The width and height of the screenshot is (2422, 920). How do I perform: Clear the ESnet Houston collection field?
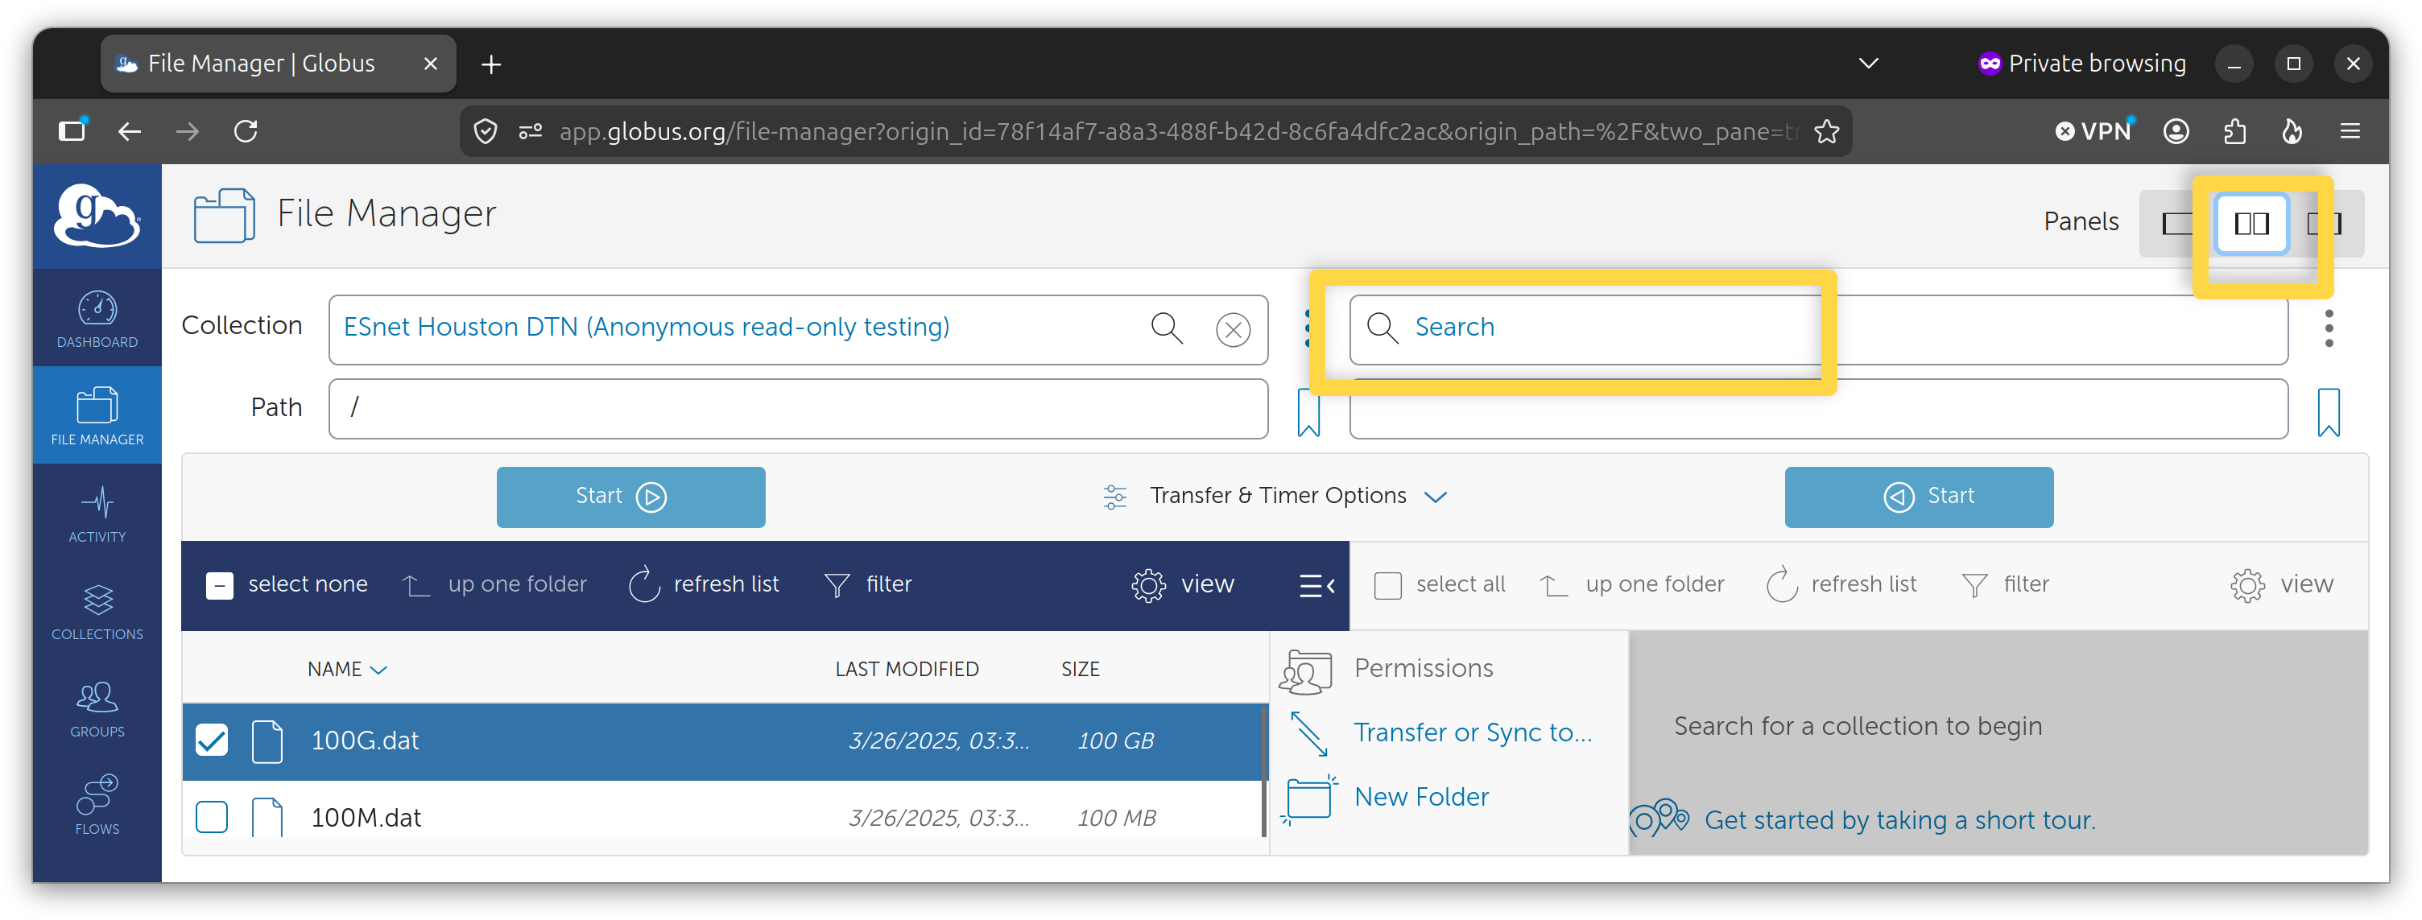[x=1232, y=330]
